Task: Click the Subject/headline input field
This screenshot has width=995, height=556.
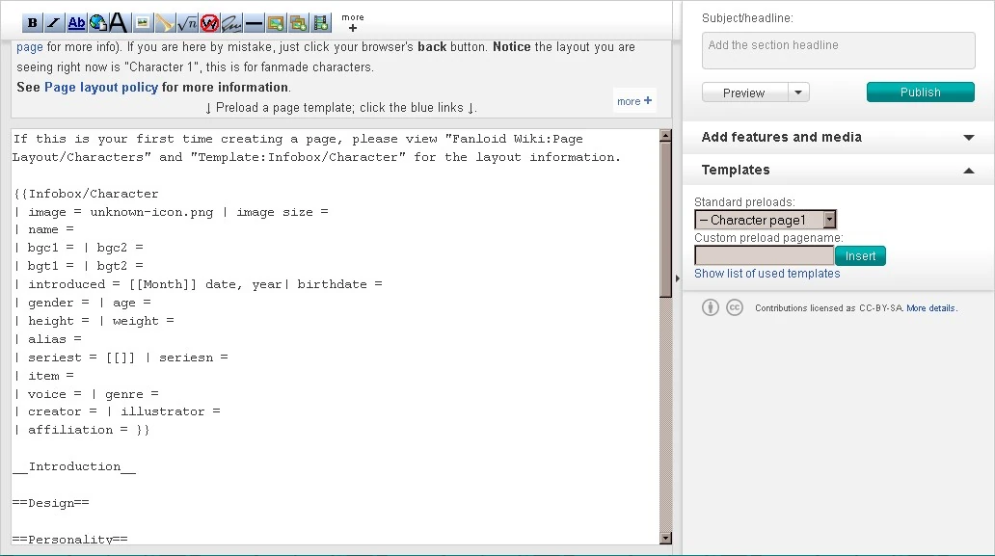Action: 838,51
